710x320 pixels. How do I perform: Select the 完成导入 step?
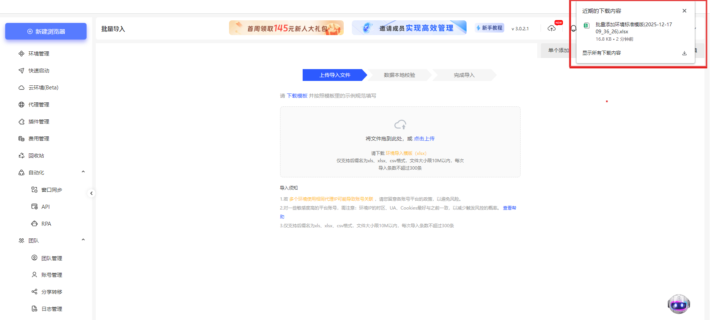coord(464,75)
